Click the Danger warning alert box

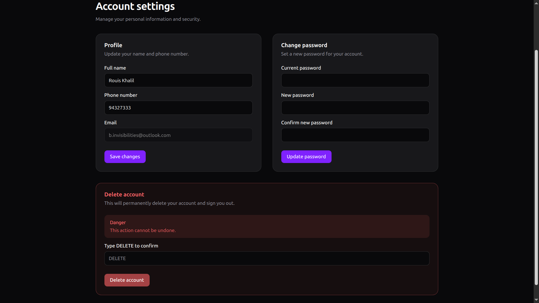[267, 226]
